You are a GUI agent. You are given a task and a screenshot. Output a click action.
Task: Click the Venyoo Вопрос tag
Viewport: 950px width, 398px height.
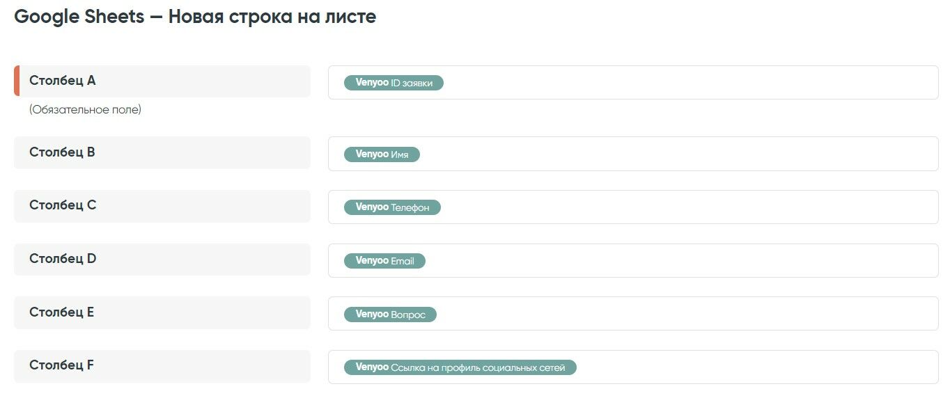(390, 315)
